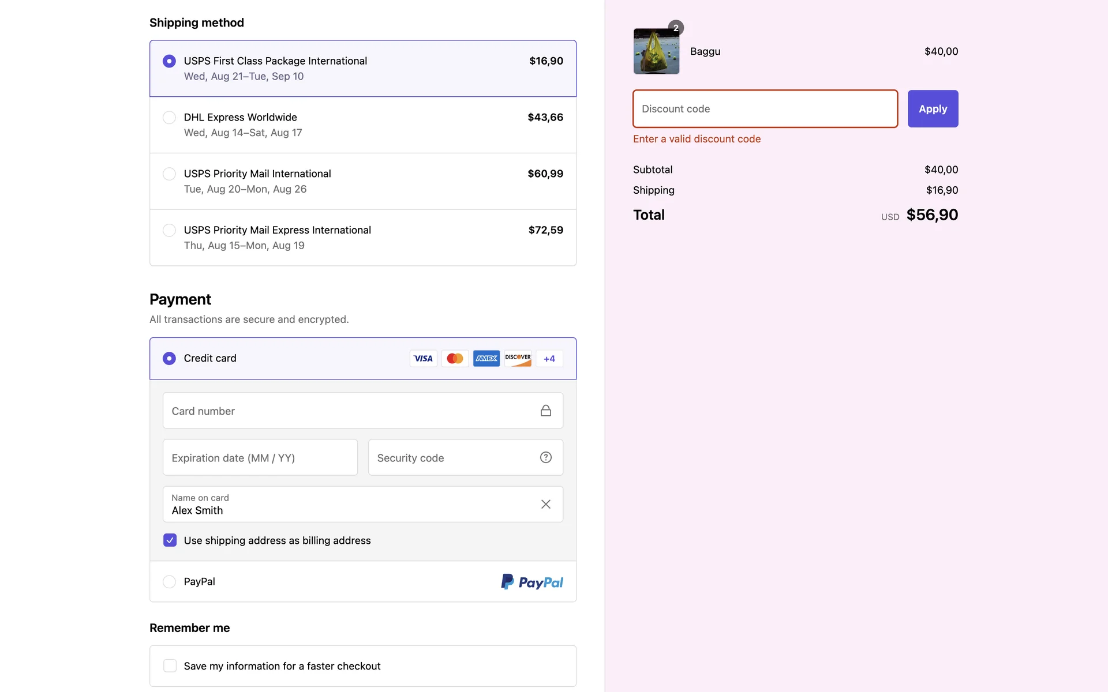The height and width of the screenshot is (692, 1108).
Task: Click the AMEX card icon
Action: click(486, 358)
